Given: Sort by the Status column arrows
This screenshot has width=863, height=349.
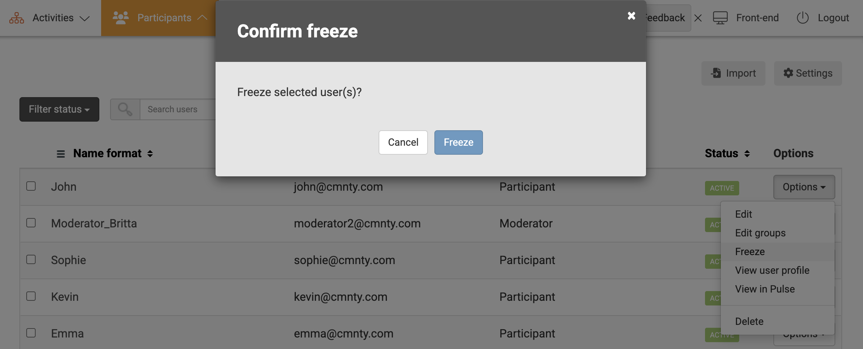Looking at the screenshot, I should (747, 154).
